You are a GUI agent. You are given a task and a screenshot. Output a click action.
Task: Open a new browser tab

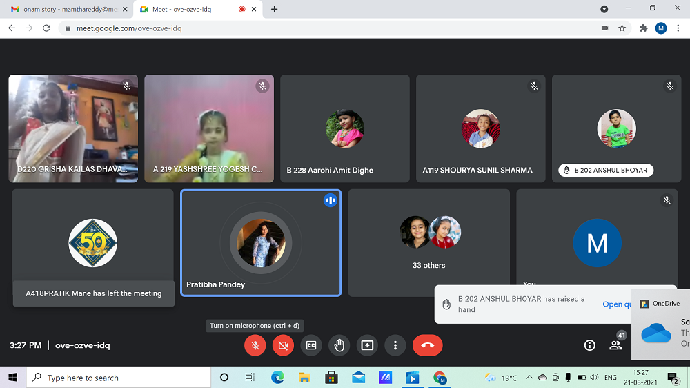[x=275, y=9]
